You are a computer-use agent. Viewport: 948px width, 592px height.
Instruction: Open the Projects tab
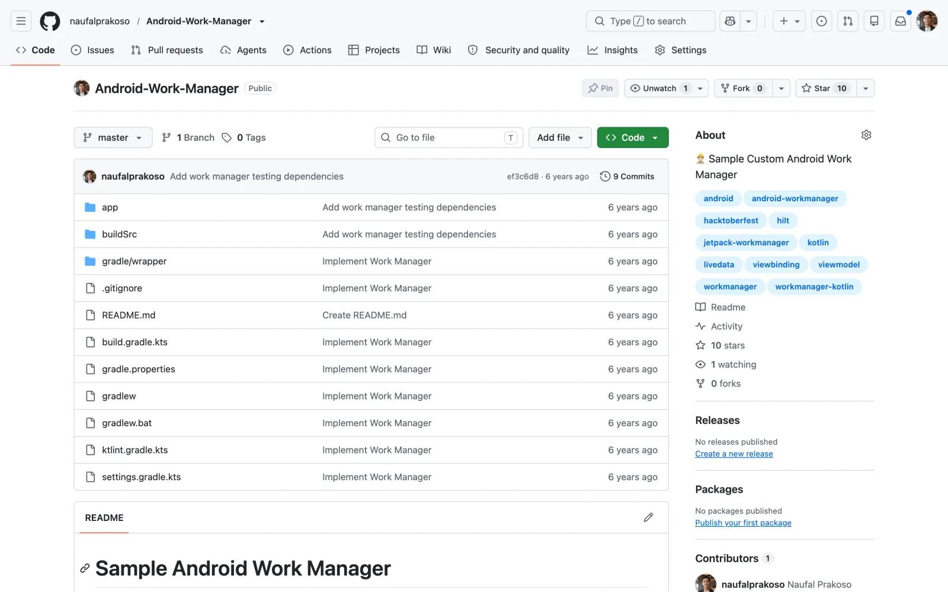click(x=374, y=50)
